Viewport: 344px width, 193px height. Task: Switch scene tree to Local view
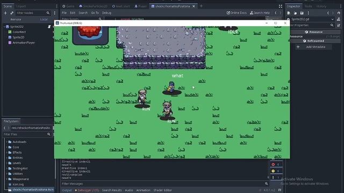point(44,19)
